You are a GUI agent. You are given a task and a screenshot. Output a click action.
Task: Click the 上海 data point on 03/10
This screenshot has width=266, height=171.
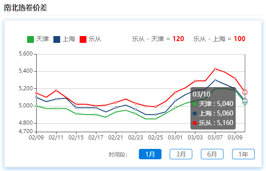[245, 101]
